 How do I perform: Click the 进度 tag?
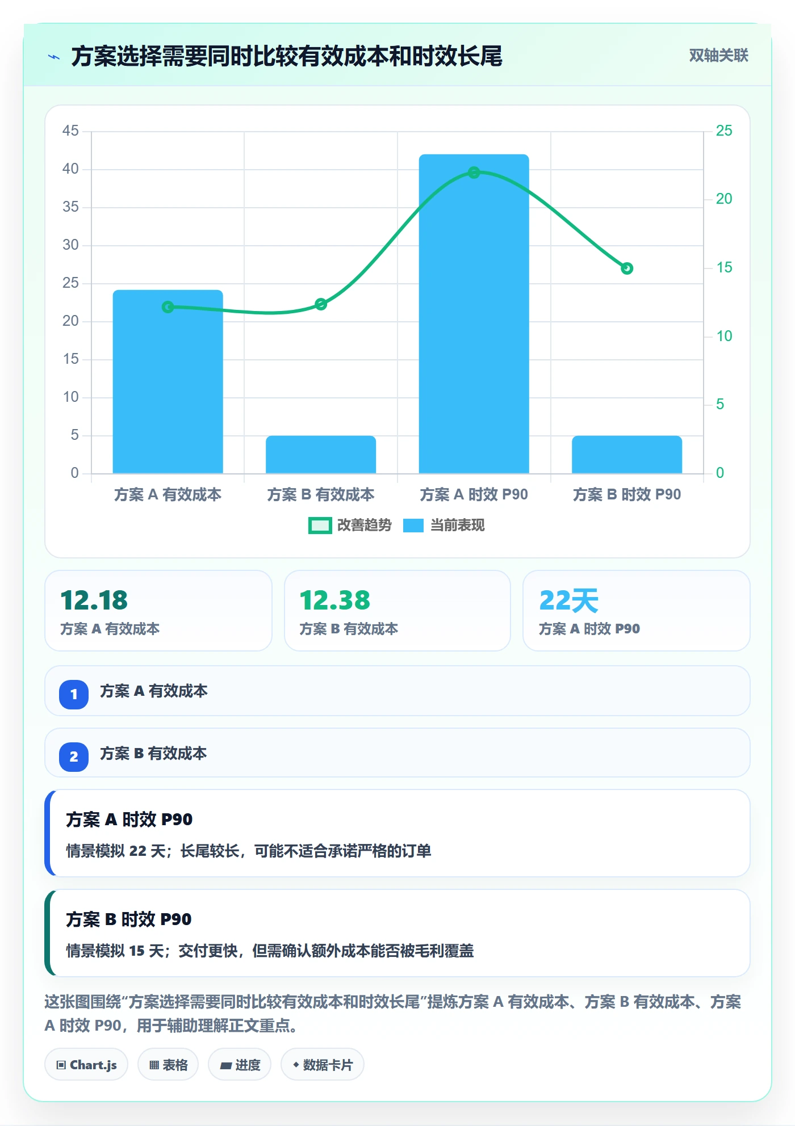pos(240,1065)
